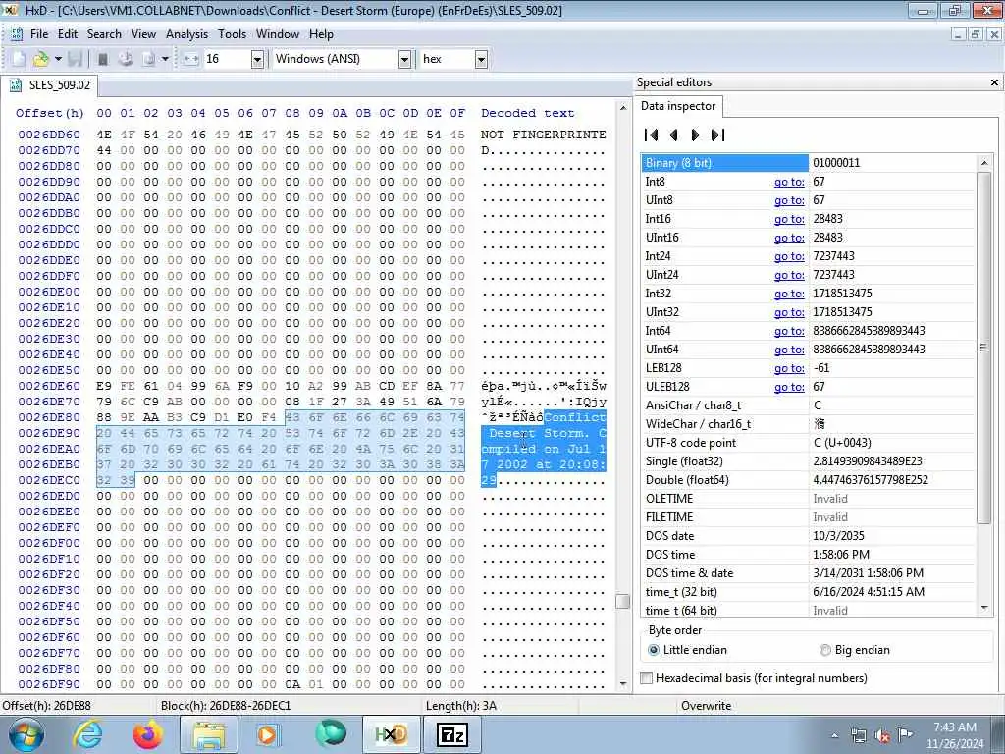The width and height of the screenshot is (1005, 754).
Task: Click the document icon left of File menu
Action: coord(17,34)
